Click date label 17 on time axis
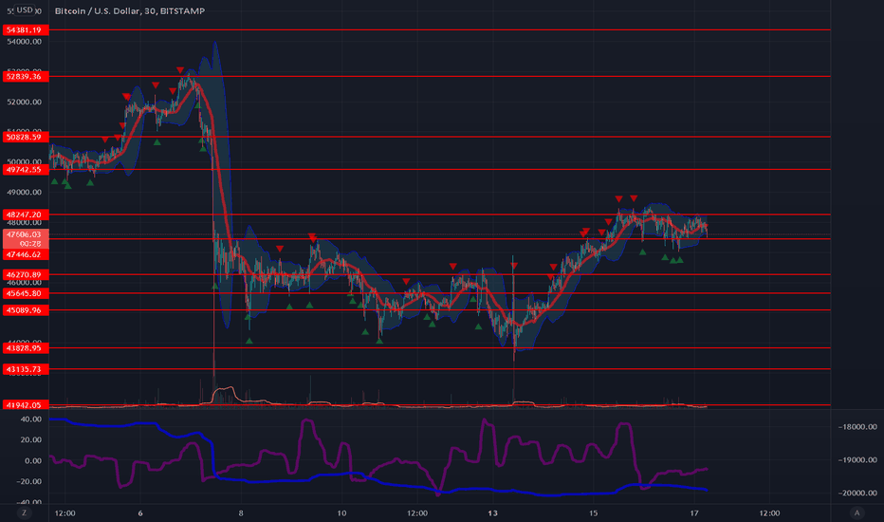884x522 pixels. [x=694, y=513]
